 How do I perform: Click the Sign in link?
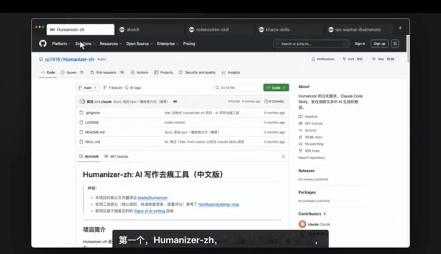click(x=360, y=44)
